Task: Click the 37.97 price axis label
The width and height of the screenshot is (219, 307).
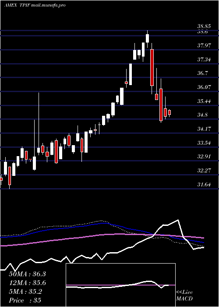Action: 204,46
